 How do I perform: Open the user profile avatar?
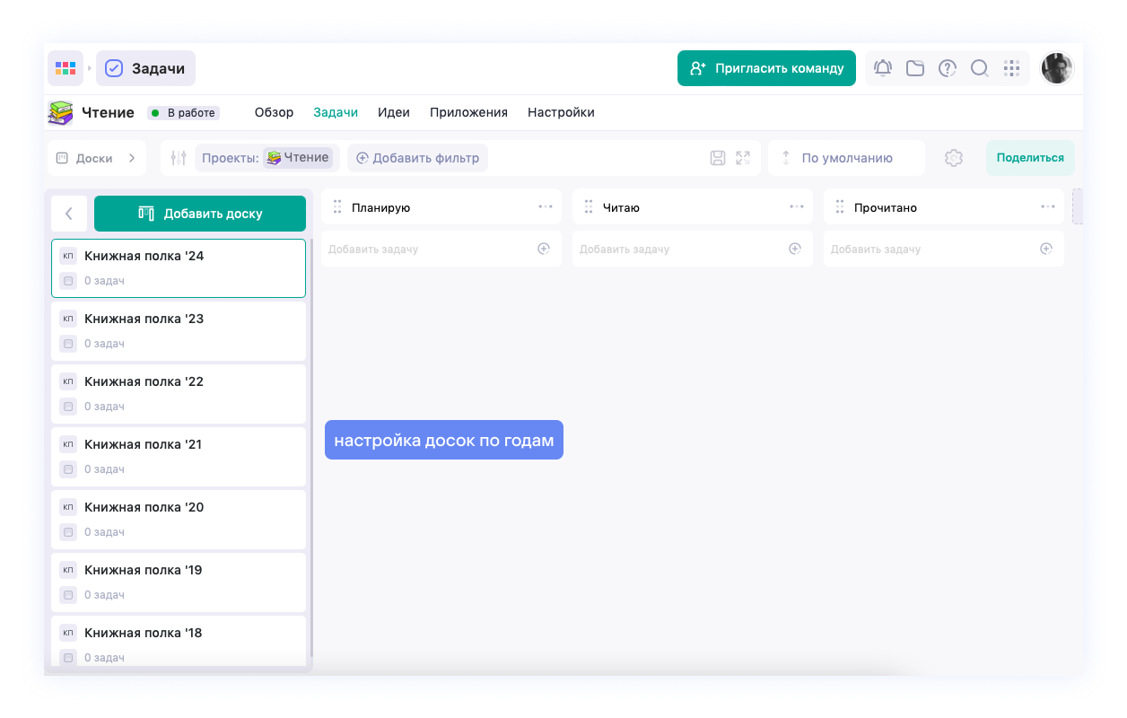[x=1057, y=68]
